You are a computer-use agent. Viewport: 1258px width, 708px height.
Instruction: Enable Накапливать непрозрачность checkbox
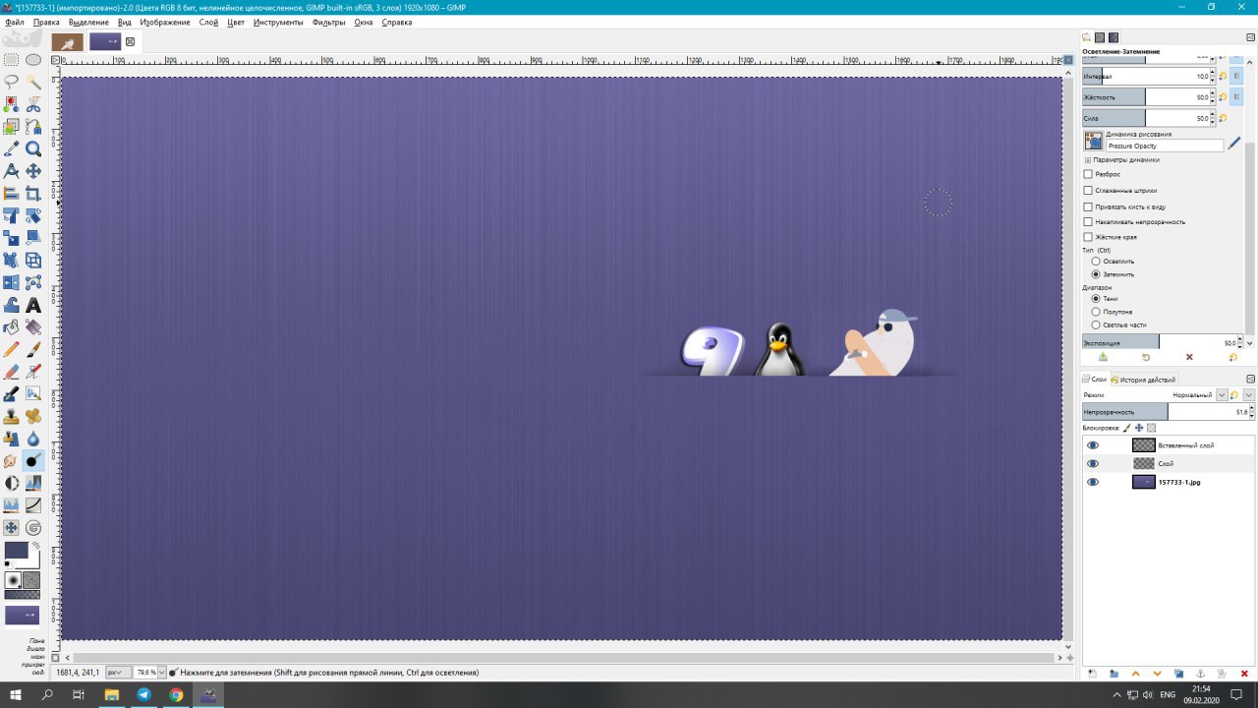click(1088, 222)
